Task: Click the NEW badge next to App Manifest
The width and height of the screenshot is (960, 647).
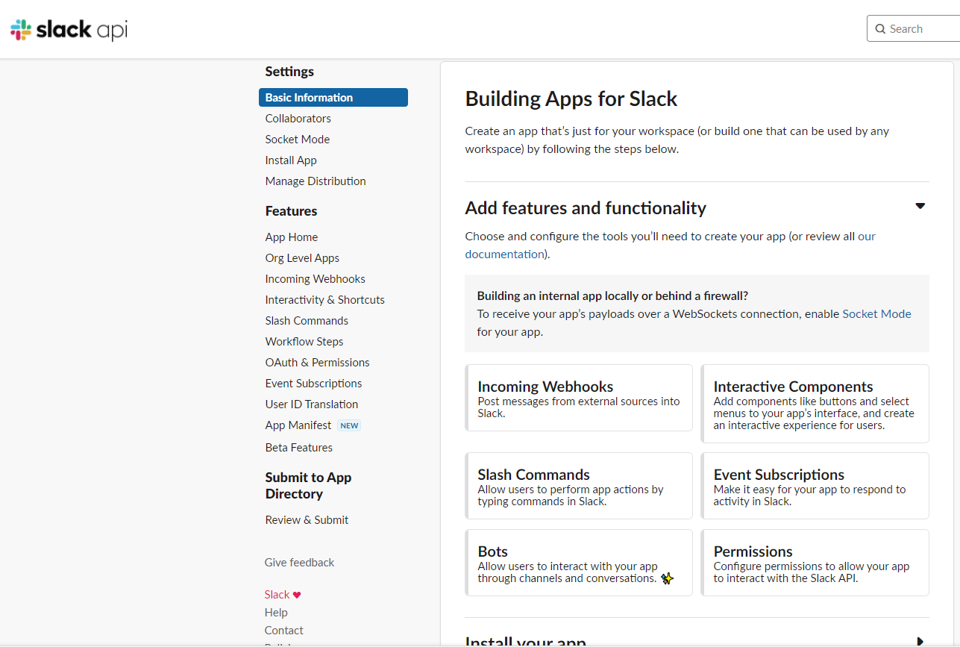Action: pos(349,425)
